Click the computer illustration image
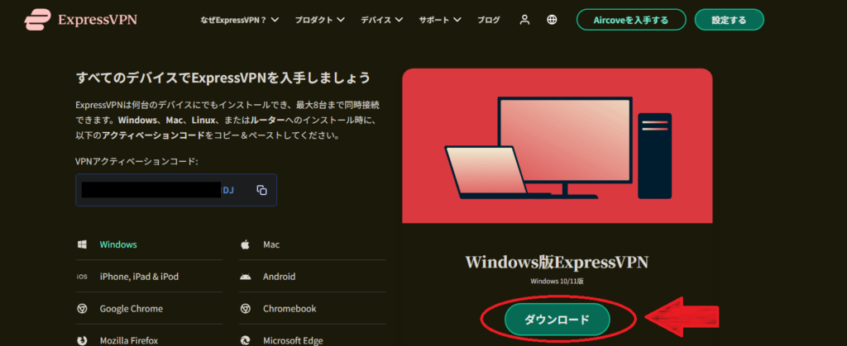Image resolution: width=847 pixels, height=346 pixels. tap(557, 145)
